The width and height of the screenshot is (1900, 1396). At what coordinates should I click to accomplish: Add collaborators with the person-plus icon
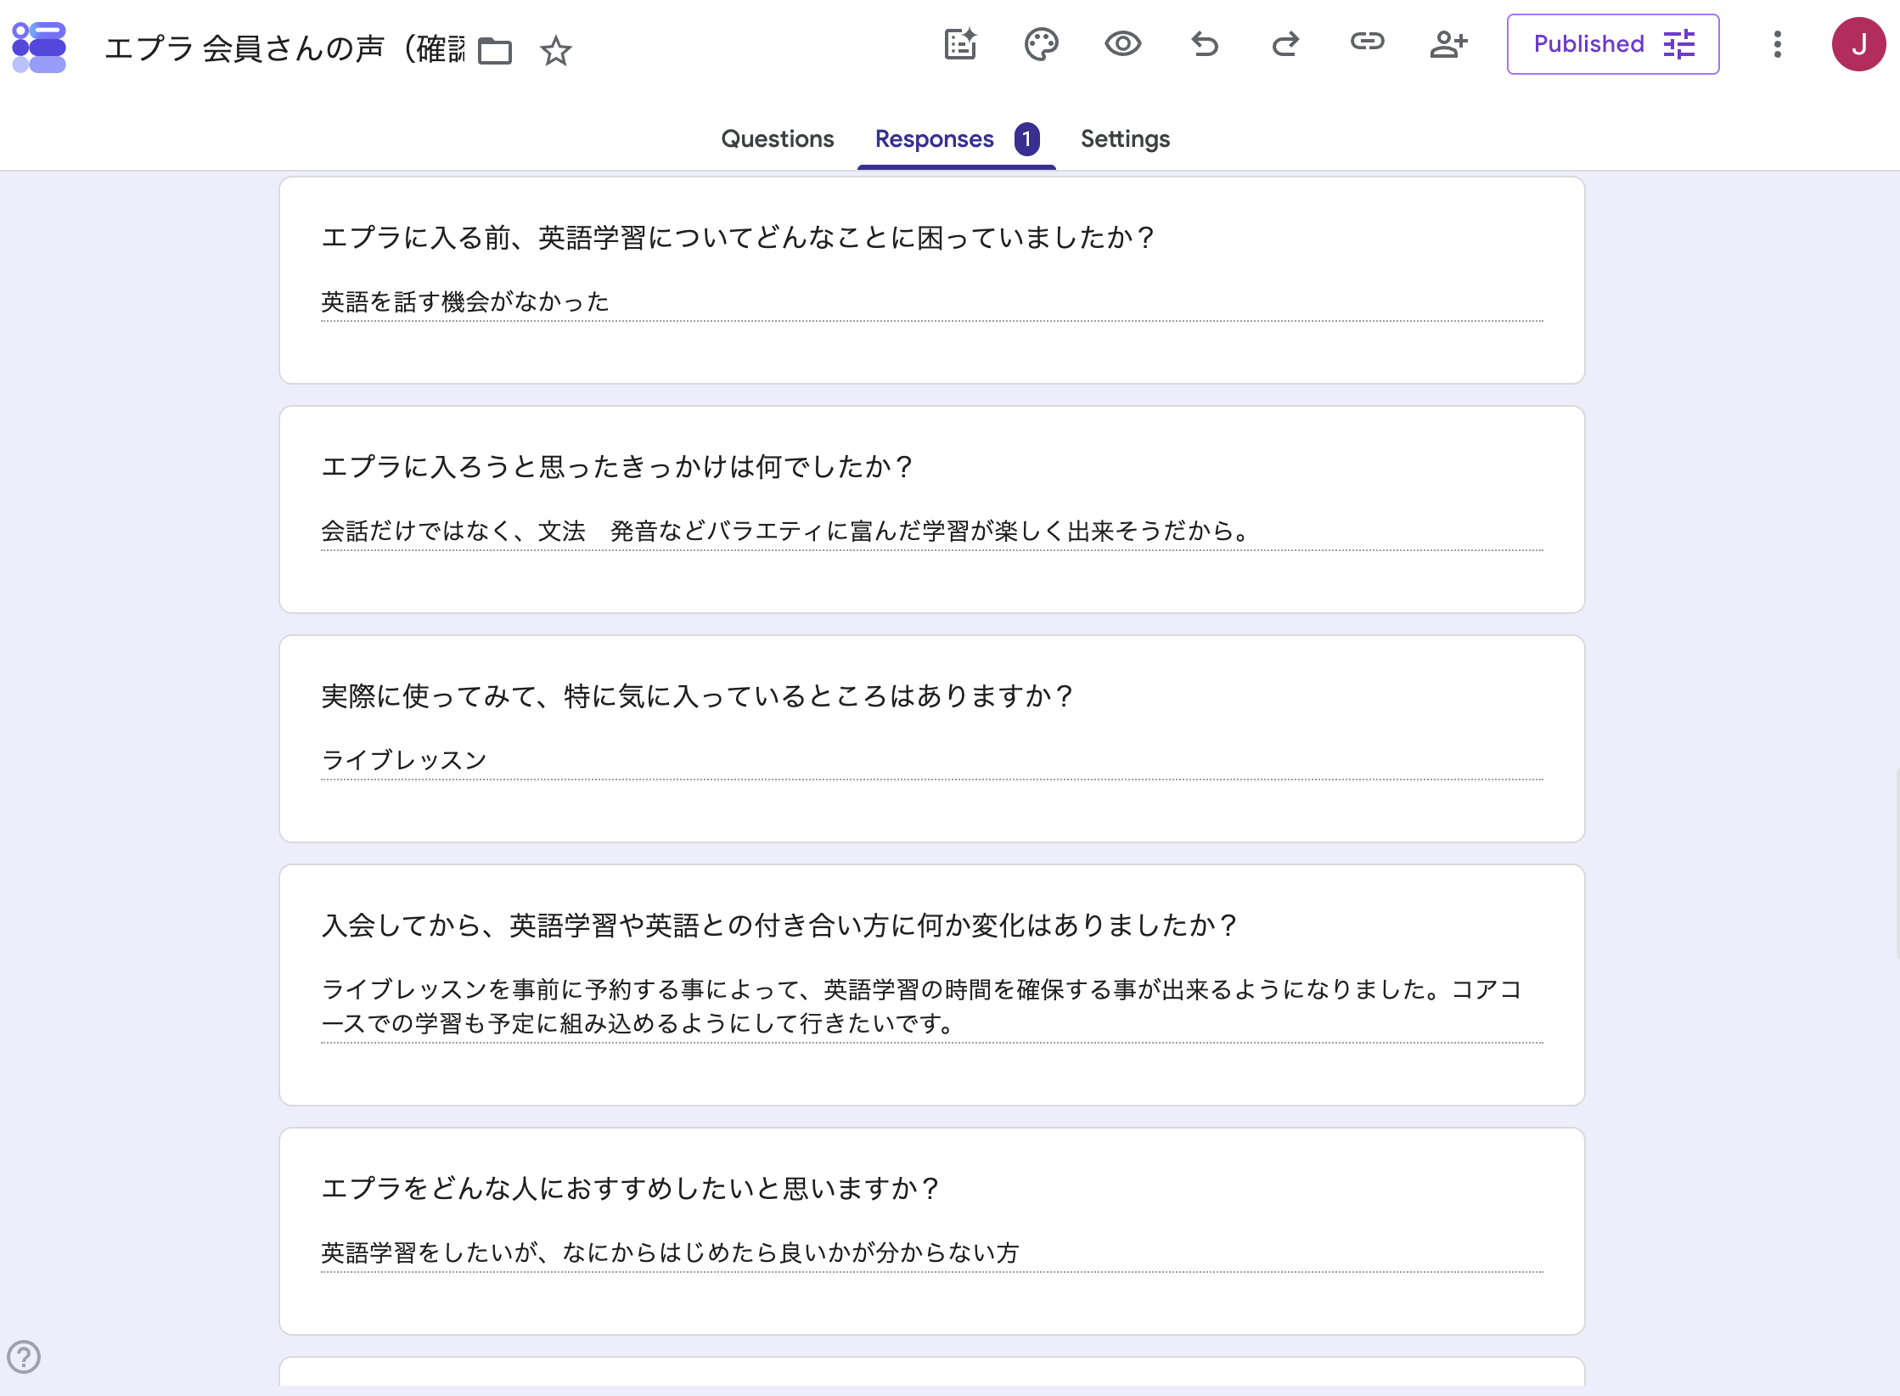(x=1448, y=43)
